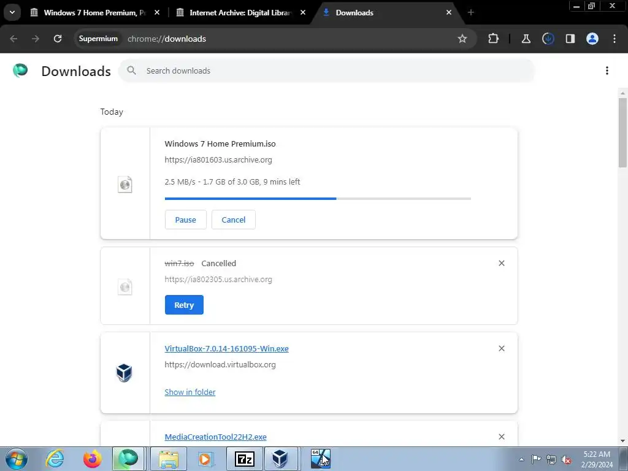Open the Windows Start menu orb
Viewport: 628px width, 471px height.
(x=17, y=459)
